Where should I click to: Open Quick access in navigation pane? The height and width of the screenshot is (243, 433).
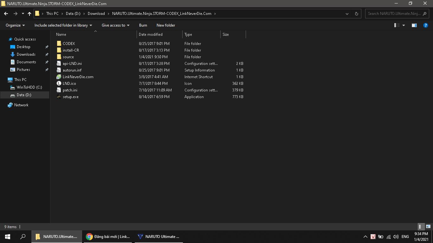[25, 39]
